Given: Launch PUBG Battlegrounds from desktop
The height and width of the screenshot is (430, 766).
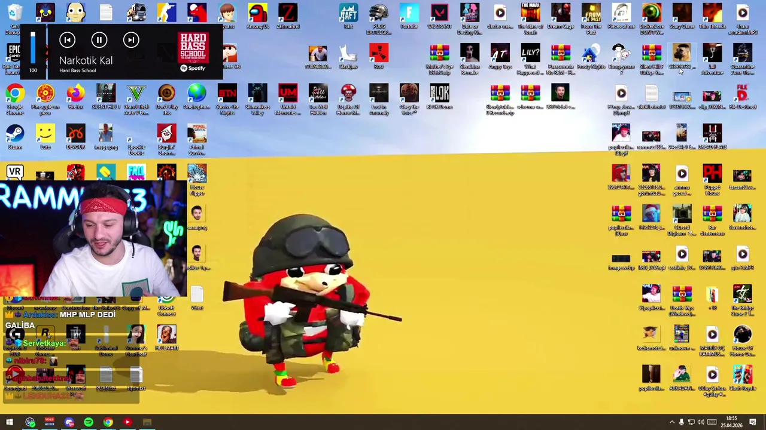Looking at the screenshot, I should click(x=379, y=18).
